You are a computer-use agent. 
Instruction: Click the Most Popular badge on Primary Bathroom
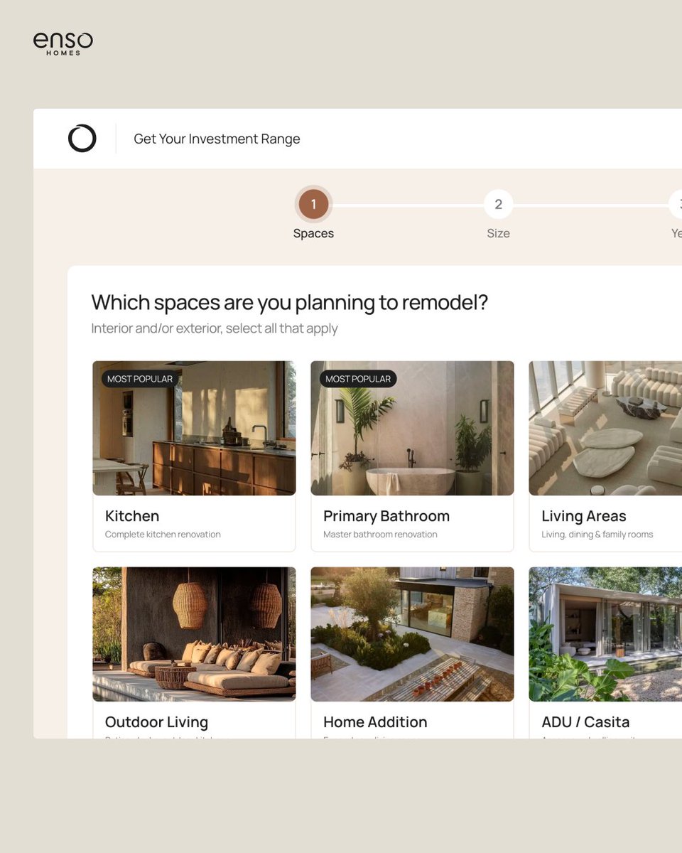358,379
